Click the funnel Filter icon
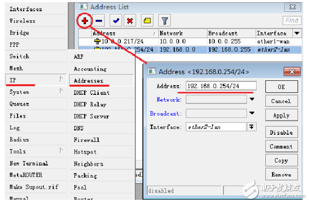 click(x=165, y=21)
